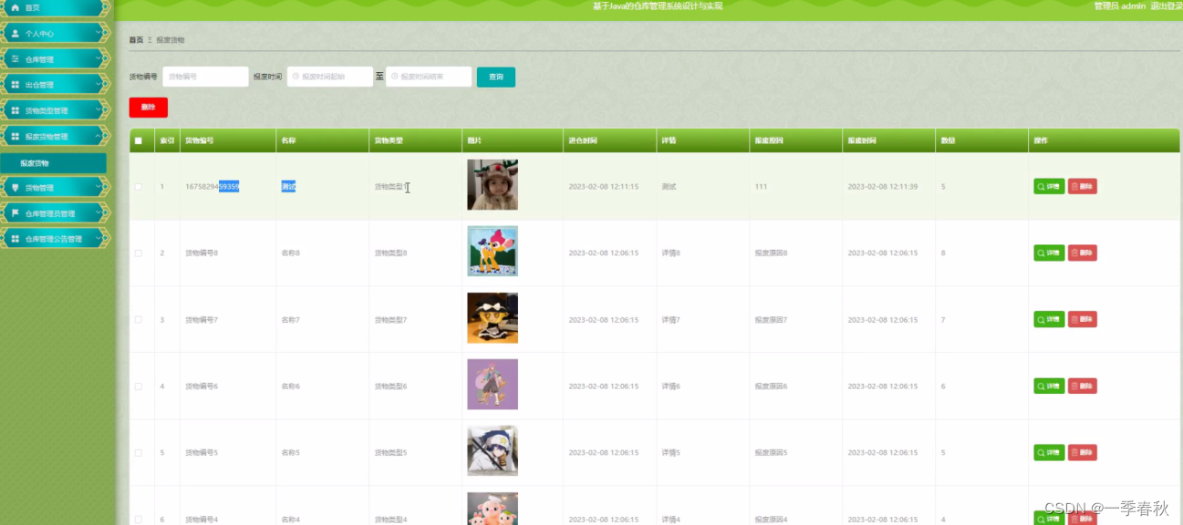Open the 个人中心 sidebar menu
The height and width of the screenshot is (525, 1183).
[55, 33]
